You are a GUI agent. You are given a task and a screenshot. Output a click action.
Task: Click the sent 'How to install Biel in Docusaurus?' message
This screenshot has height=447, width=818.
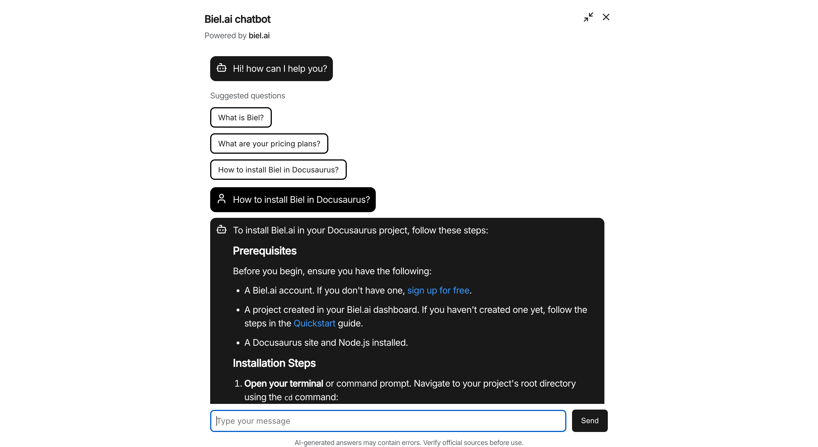[293, 199]
